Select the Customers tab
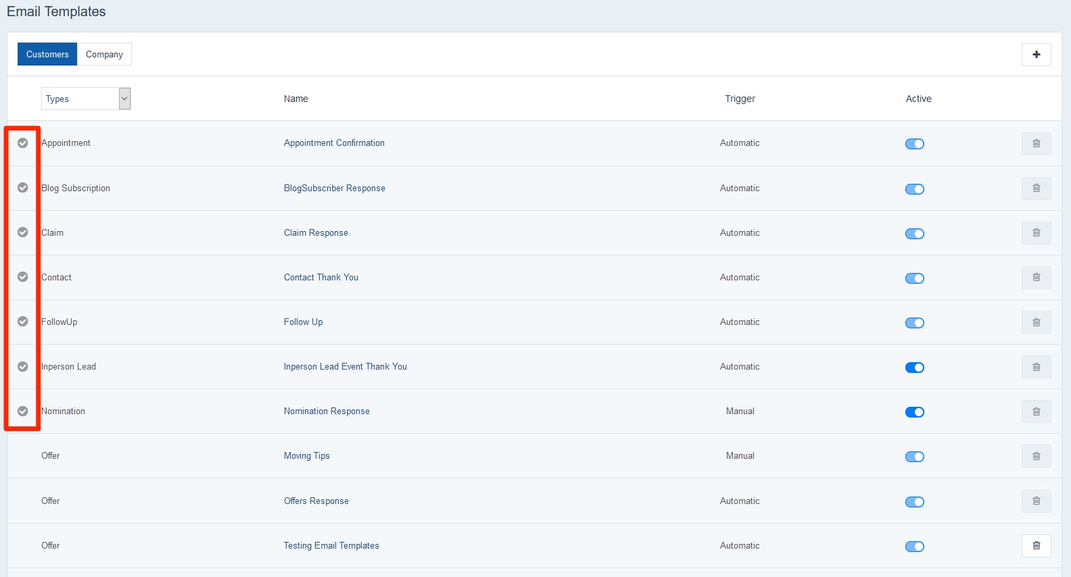The width and height of the screenshot is (1071, 577). 47,55
